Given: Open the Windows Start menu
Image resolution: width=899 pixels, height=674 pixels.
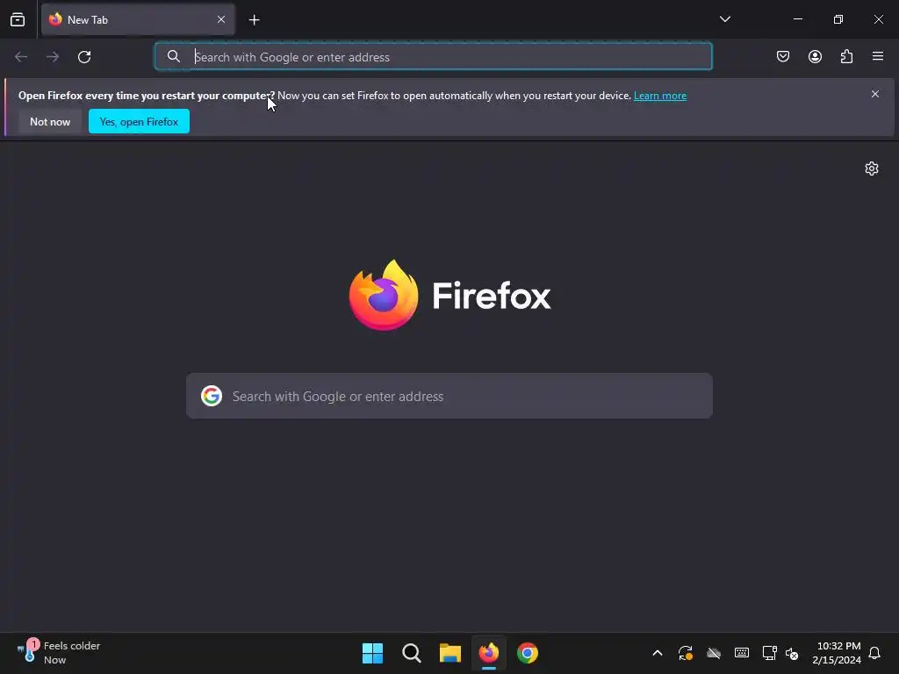Looking at the screenshot, I should 372,653.
